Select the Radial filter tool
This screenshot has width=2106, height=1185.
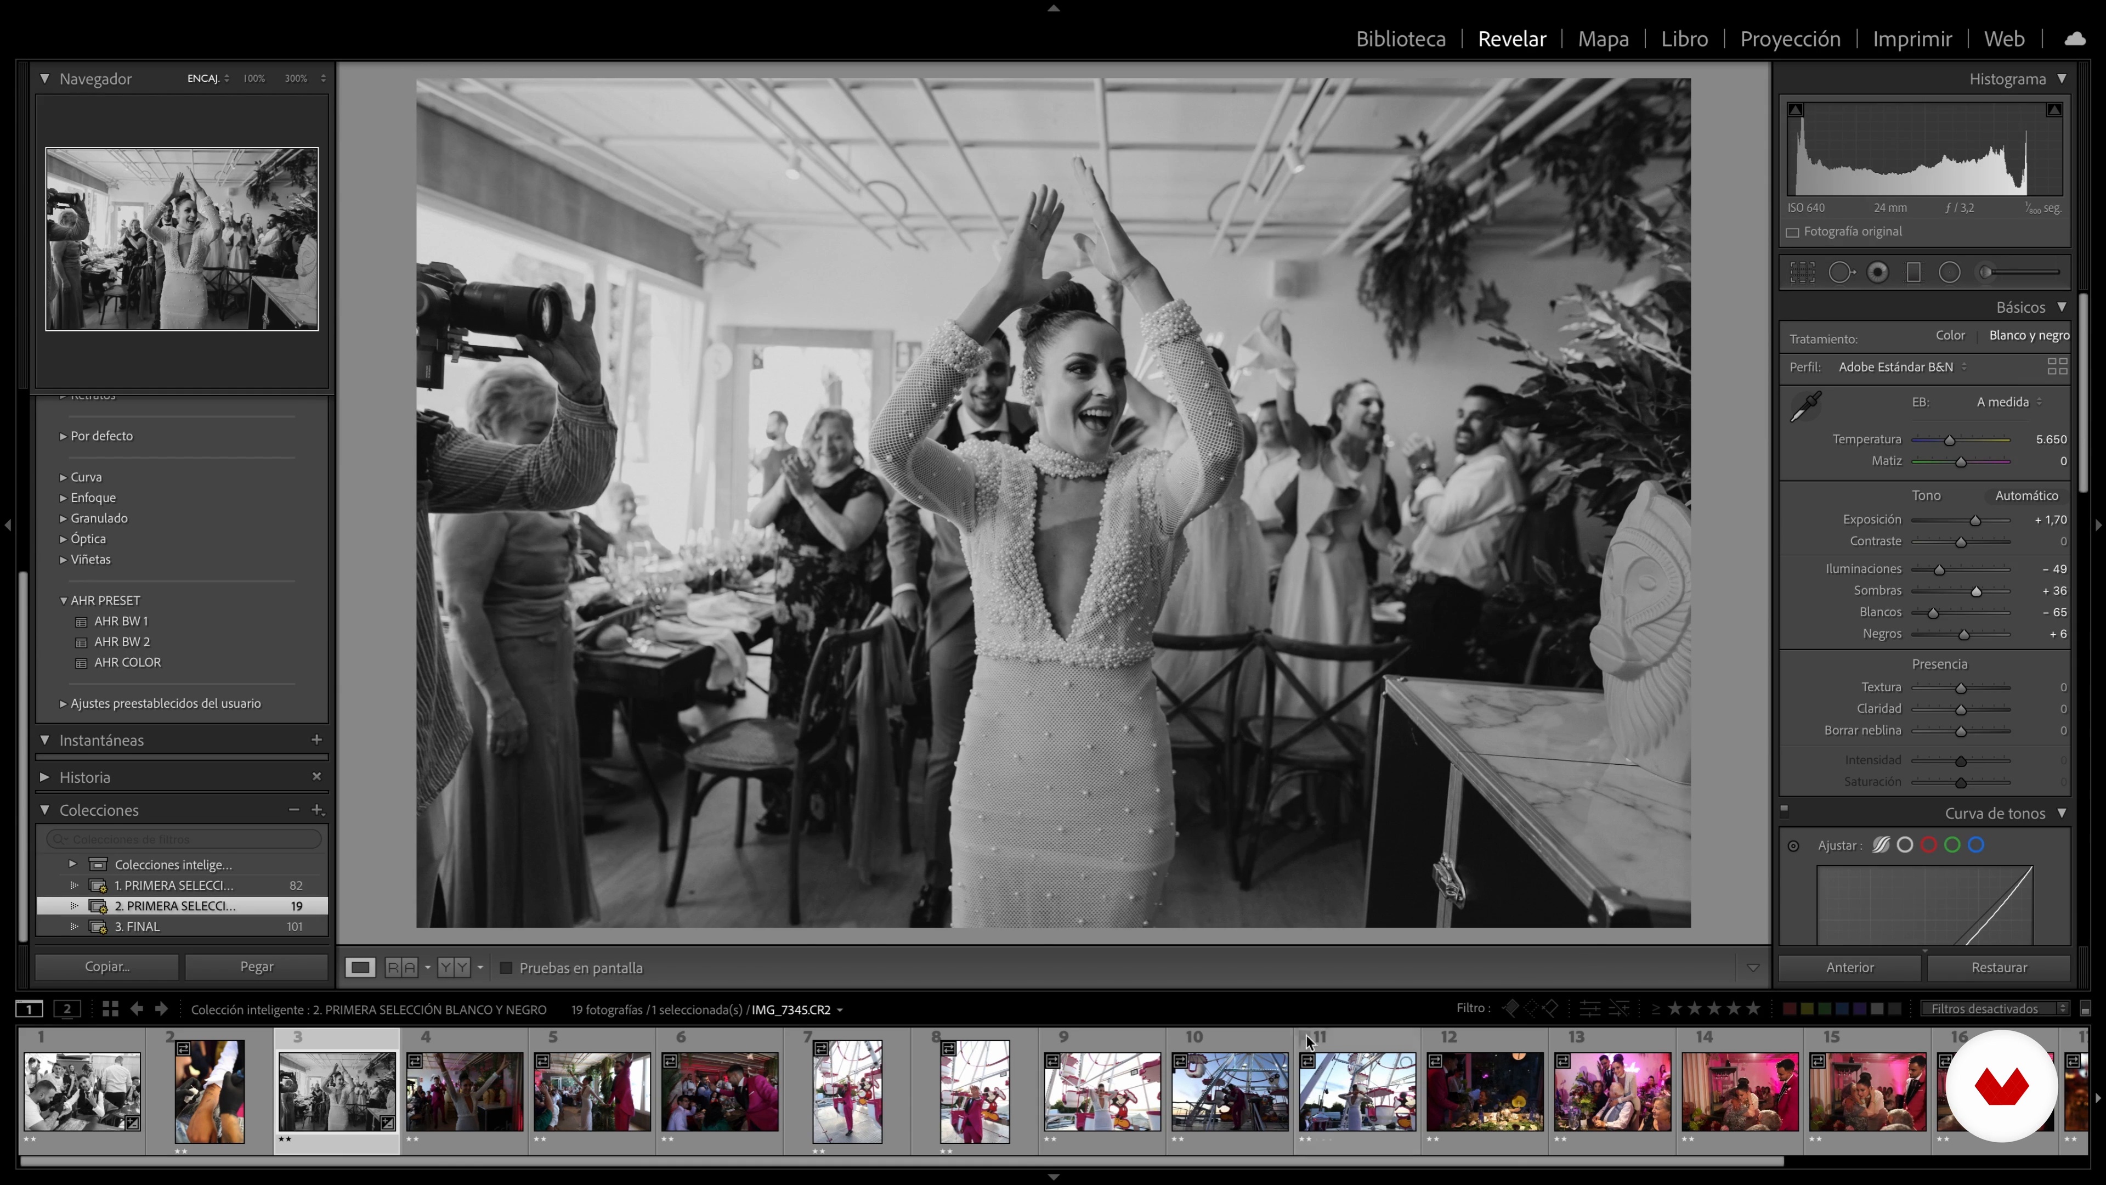point(1950,272)
